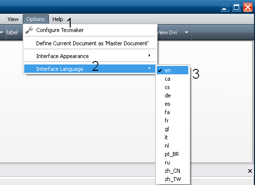Open the Help menu

(57, 19)
